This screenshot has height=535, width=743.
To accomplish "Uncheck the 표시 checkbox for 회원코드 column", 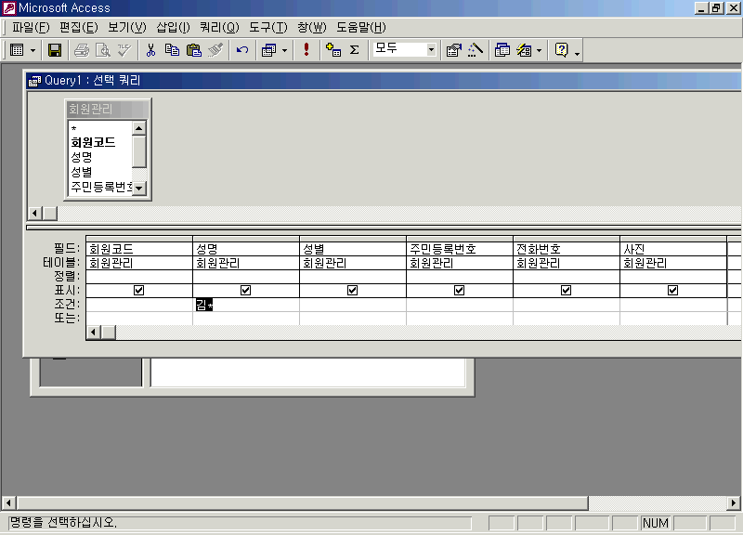I will 138,290.
